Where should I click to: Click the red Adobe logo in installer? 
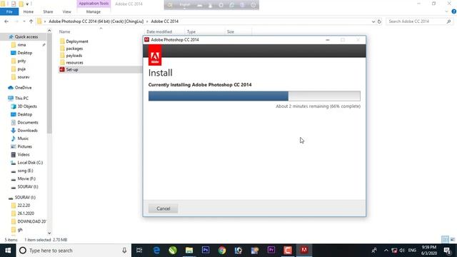(x=155, y=56)
